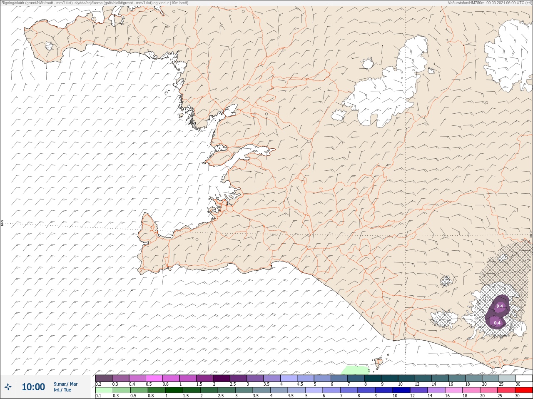Click the '9.mar./ Mar' date text

click(65, 384)
